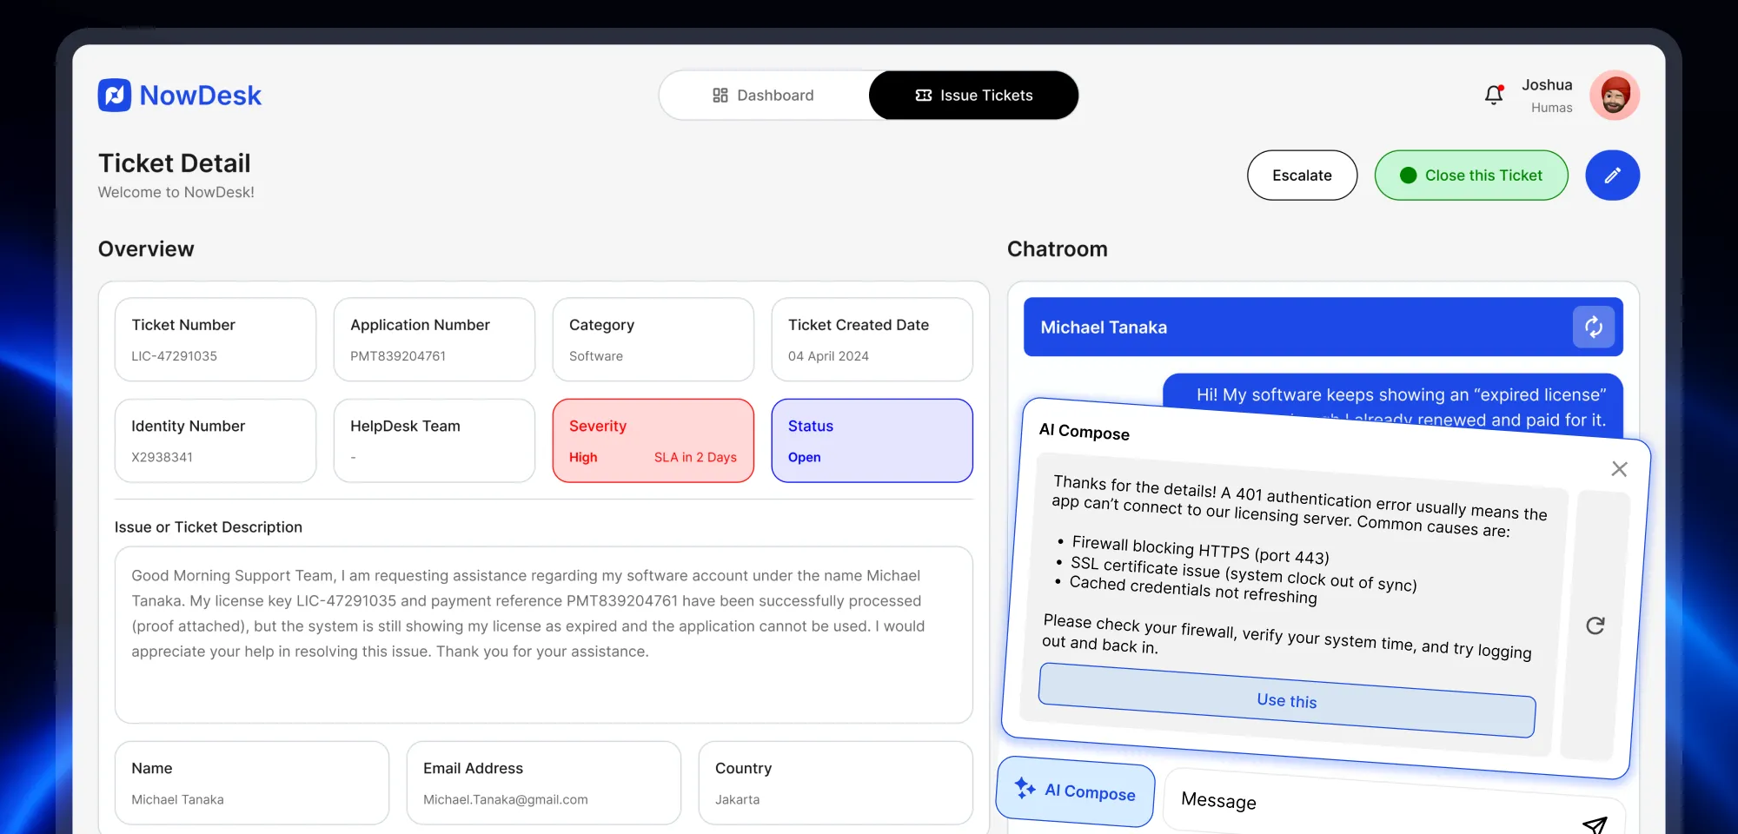Click the Escalate button

pos(1302,175)
